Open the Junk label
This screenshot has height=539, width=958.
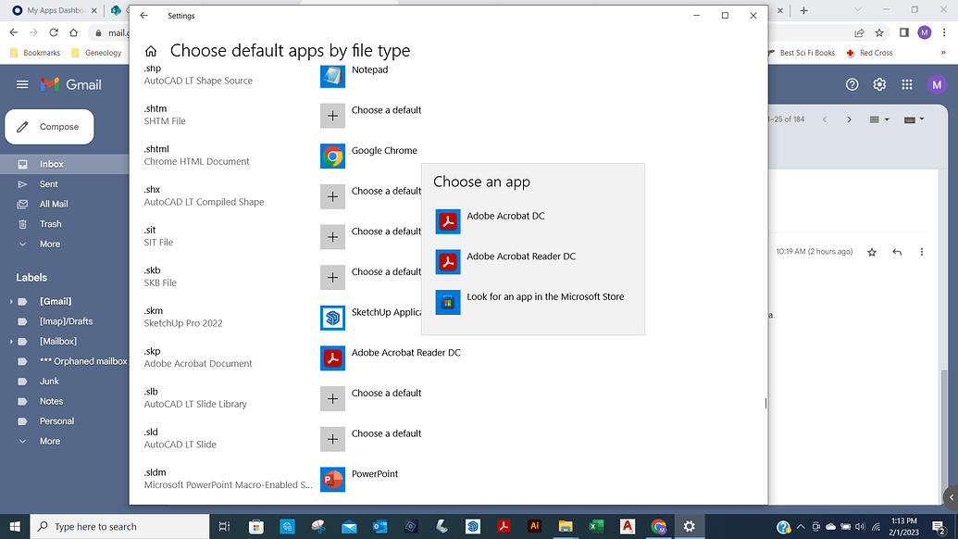pyautogui.click(x=49, y=381)
